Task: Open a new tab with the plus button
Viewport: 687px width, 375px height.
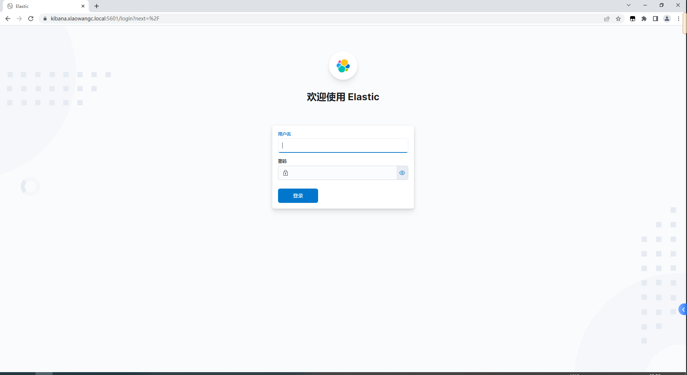Action: point(97,6)
